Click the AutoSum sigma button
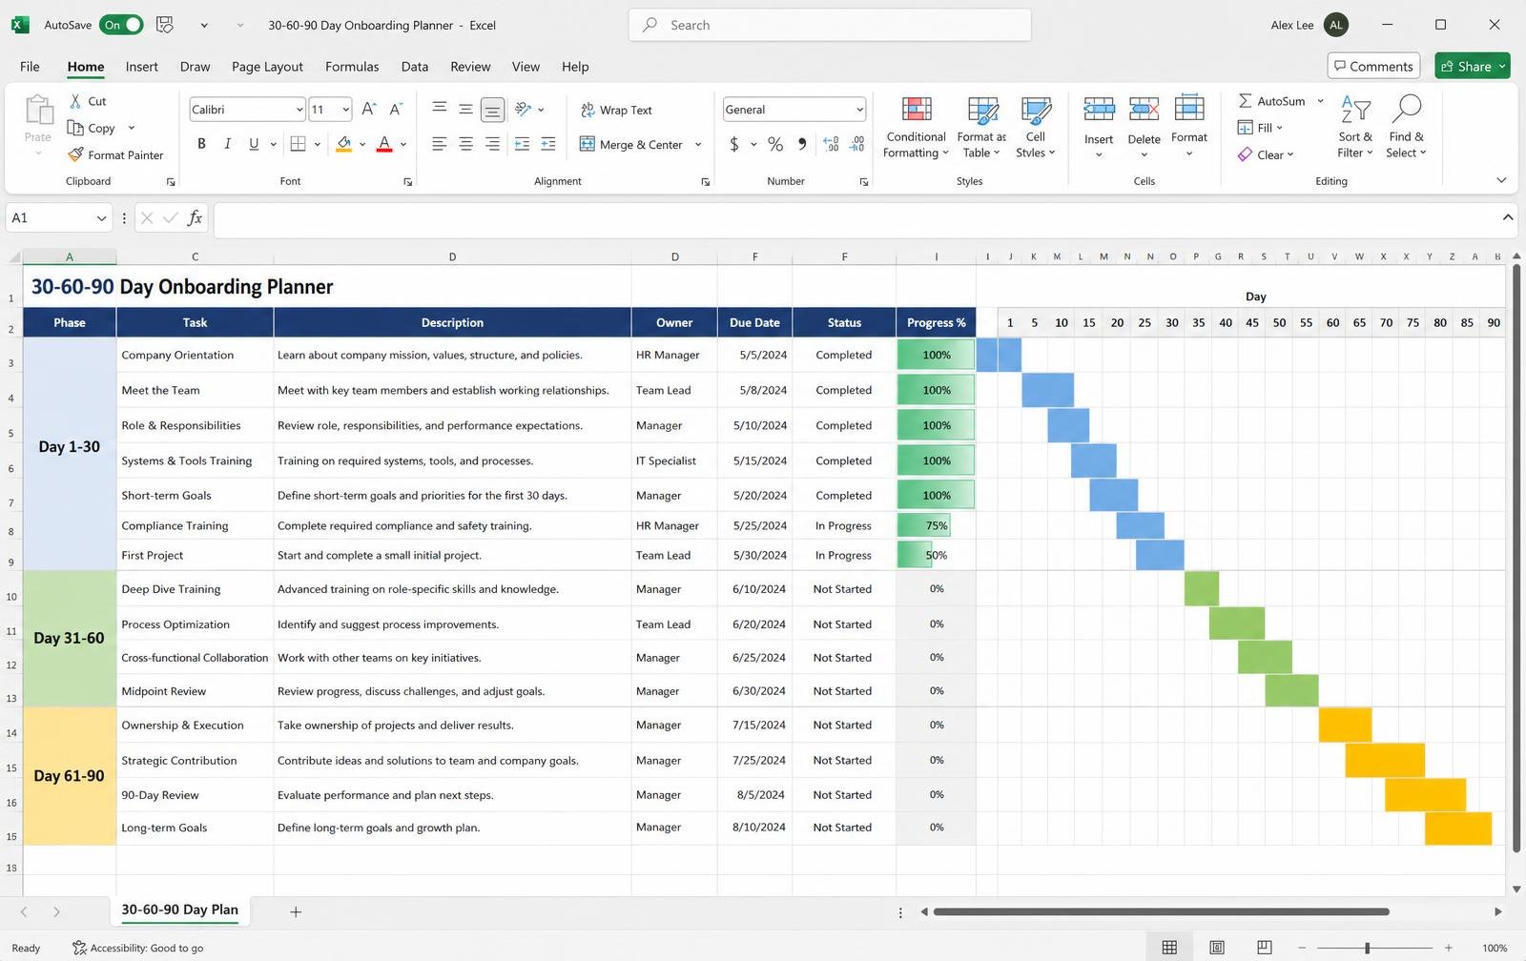The width and height of the screenshot is (1526, 961). (1271, 101)
